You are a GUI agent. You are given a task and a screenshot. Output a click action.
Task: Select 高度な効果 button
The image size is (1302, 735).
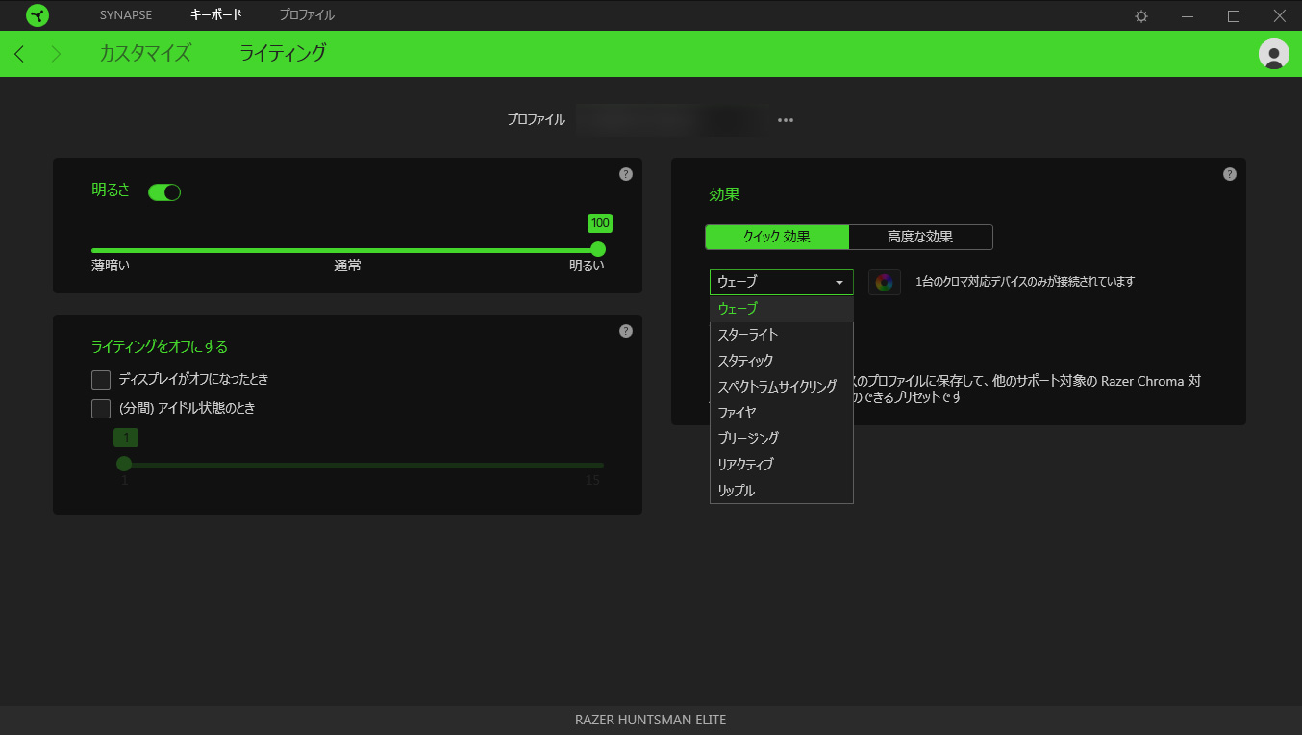[x=920, y=238]
